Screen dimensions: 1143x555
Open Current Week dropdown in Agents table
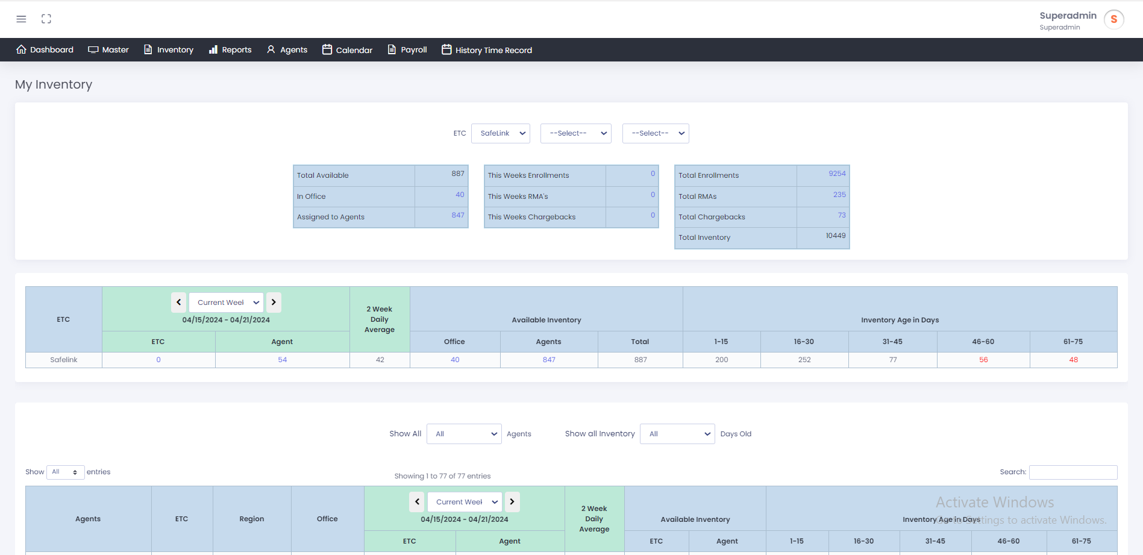coord(465,502)
